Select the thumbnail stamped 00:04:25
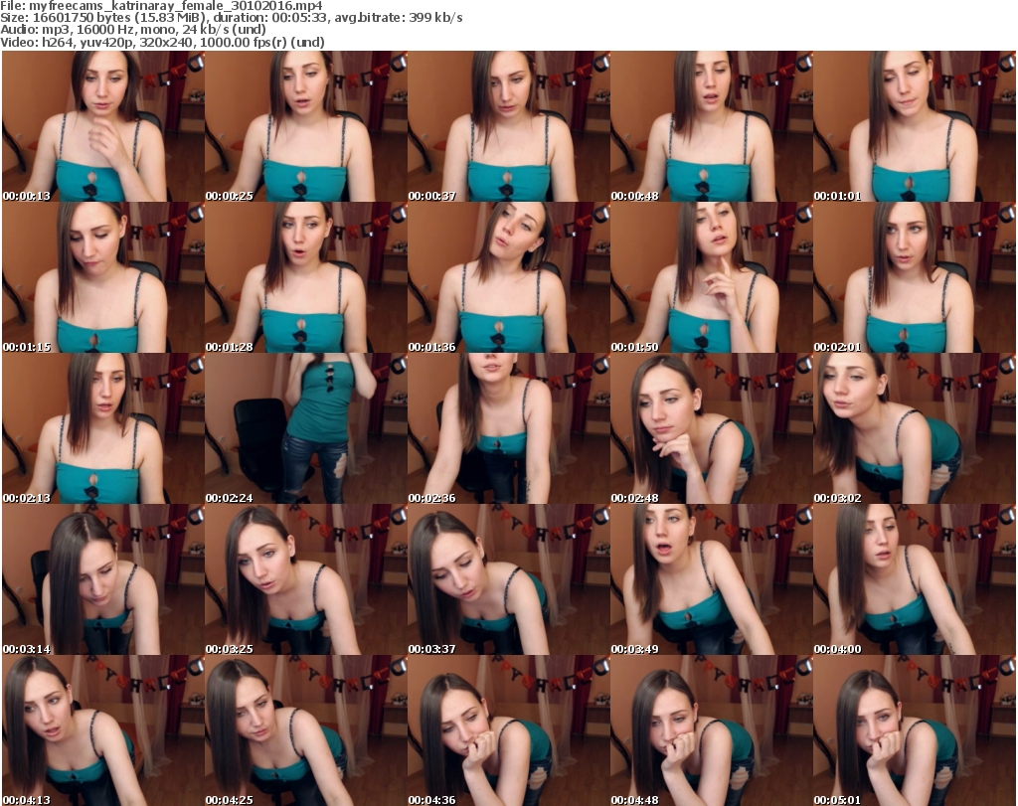 (306, 730)
